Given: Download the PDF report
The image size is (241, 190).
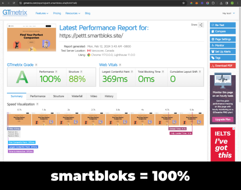Looking at the screenshot, I should tap(223, 66).
